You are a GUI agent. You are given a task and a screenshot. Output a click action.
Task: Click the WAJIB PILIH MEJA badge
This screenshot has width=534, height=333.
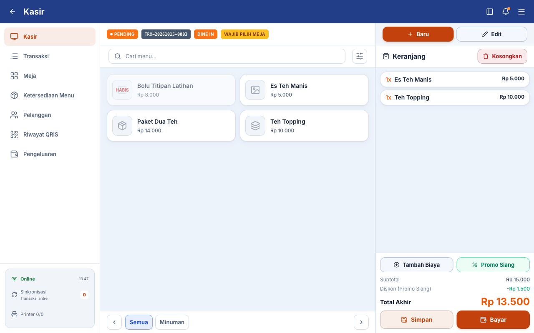pyautogui.click(x=244, y=34)
